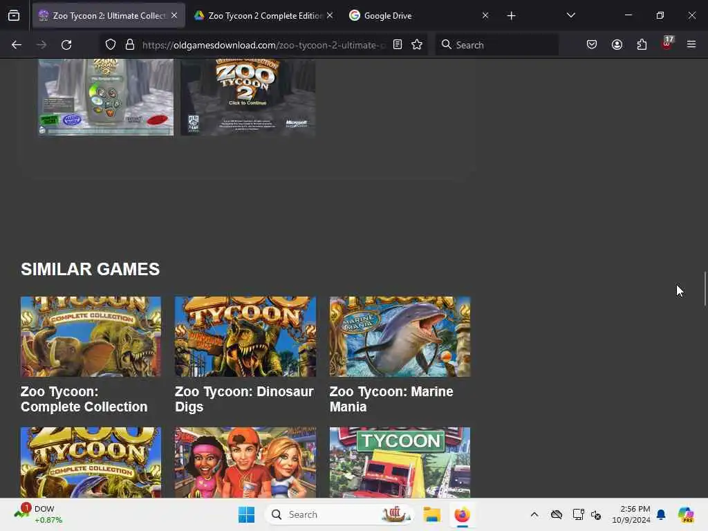Open Zoo Tycoon 2 title screen thumbnail
The width and height of the screenshot is (708, 531).
[248, 97]
